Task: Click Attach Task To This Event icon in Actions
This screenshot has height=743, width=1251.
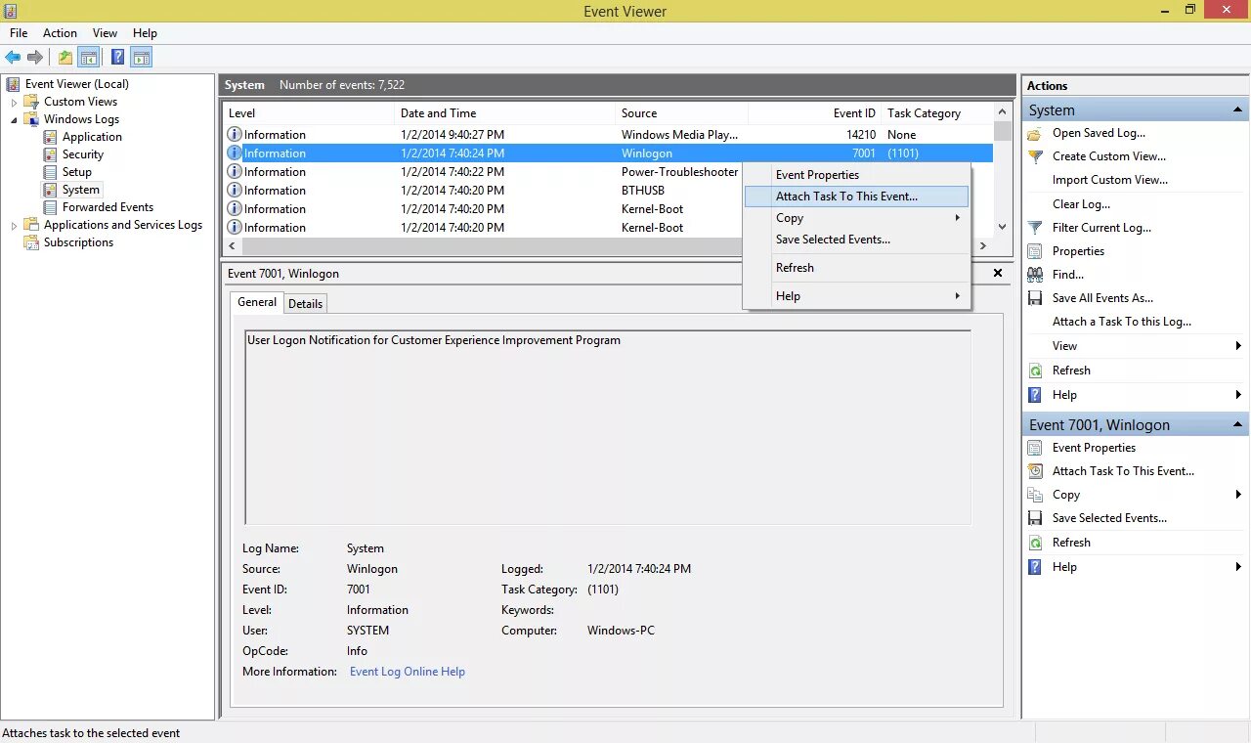Action: tap(1035, 471)
